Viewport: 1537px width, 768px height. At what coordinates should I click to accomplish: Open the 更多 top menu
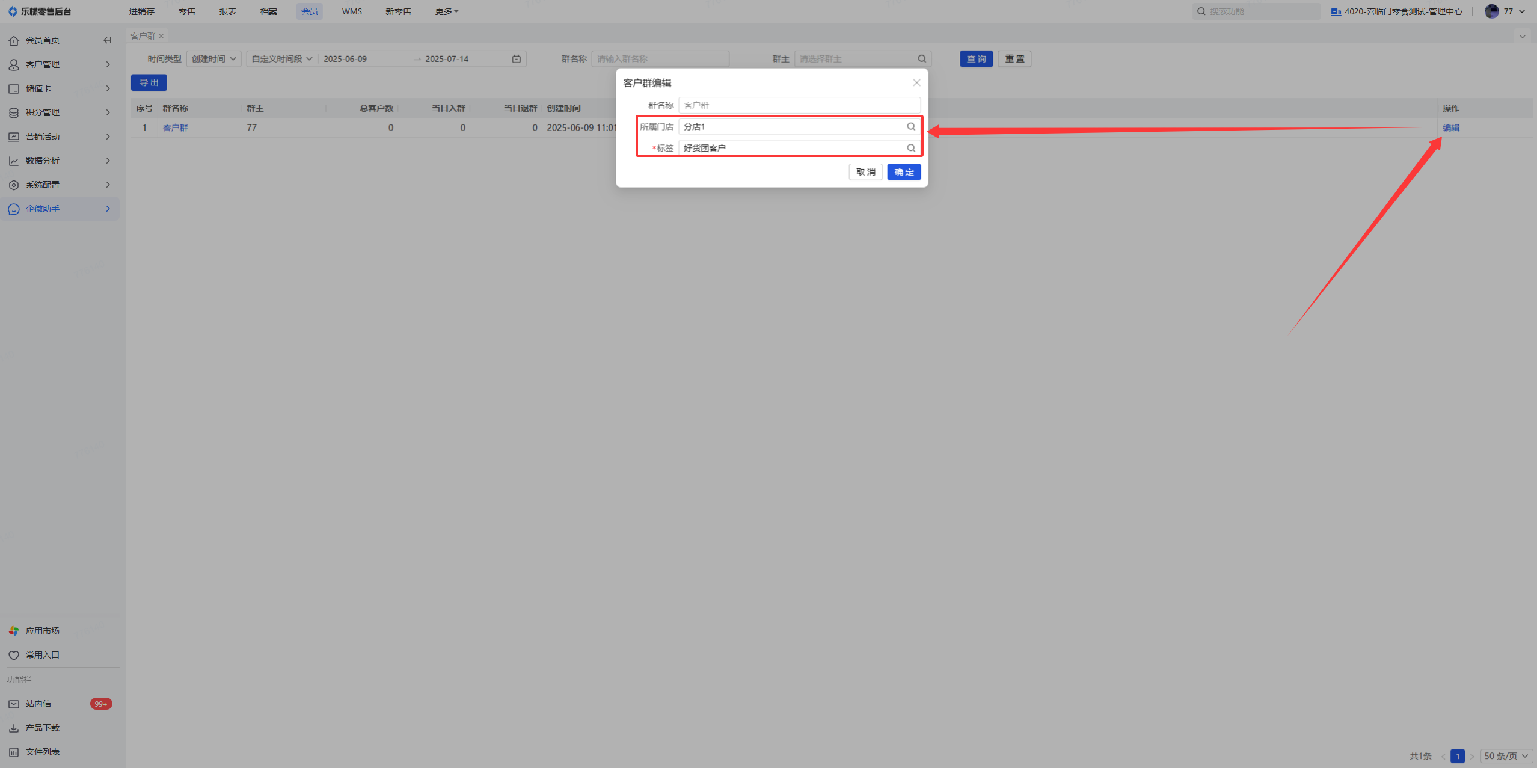click(x=446, y=11)
